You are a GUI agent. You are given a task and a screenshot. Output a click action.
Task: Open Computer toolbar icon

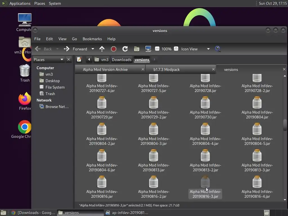148,49
